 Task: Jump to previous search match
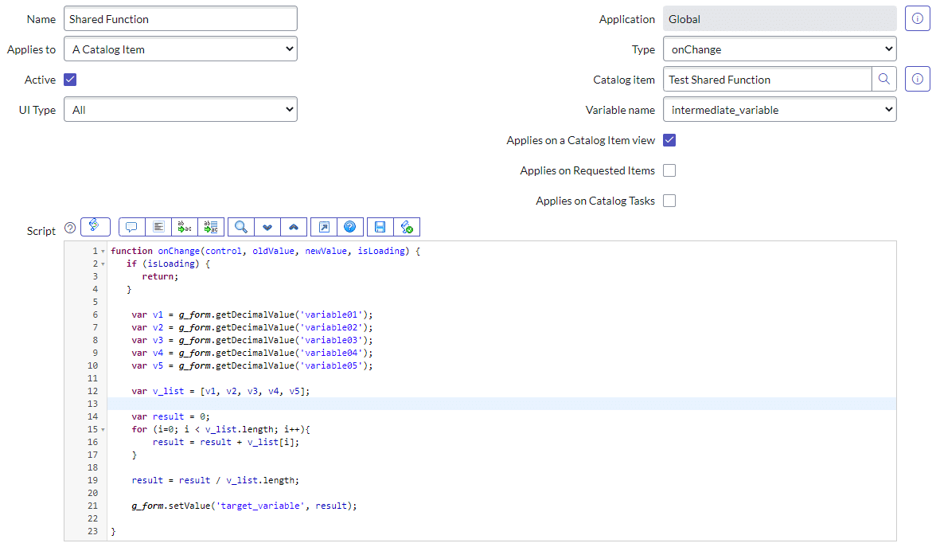294,227
